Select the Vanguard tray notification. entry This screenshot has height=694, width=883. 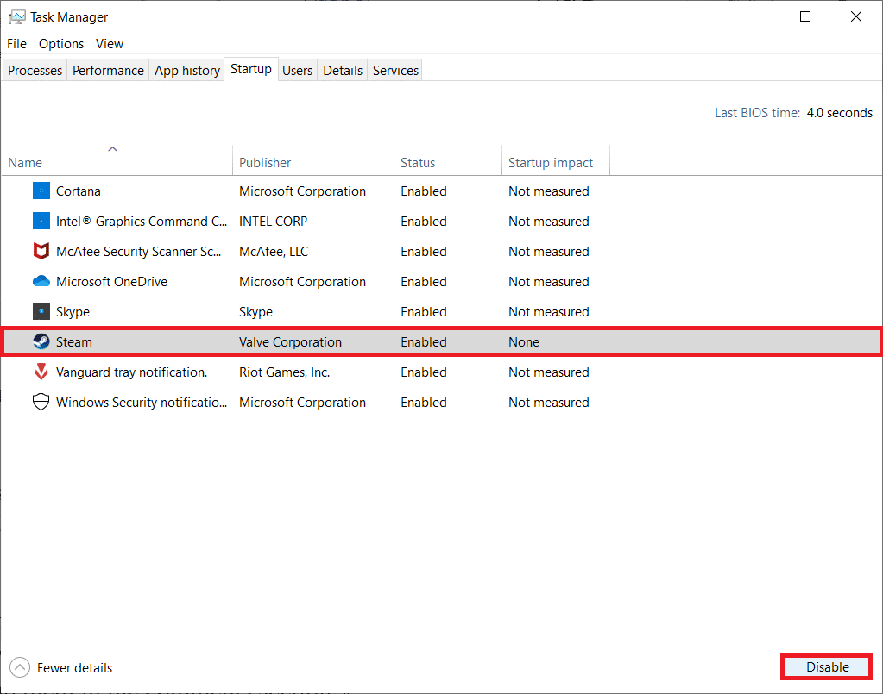(131, 372)
